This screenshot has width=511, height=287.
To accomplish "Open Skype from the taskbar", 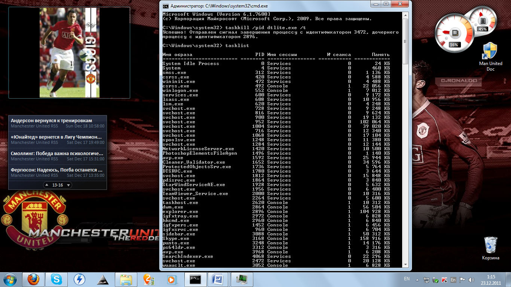I will (57, 279).
